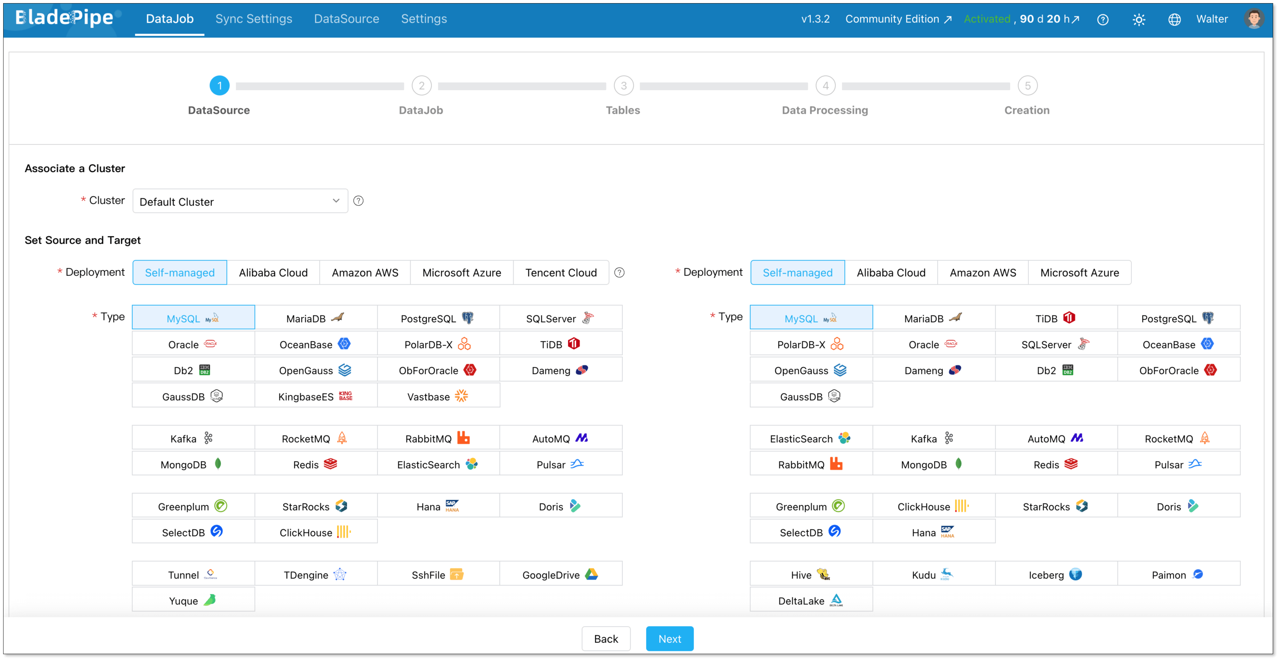Open the language globe icon
Screen dimensions: 1278x659
[x=1174, y=19]
